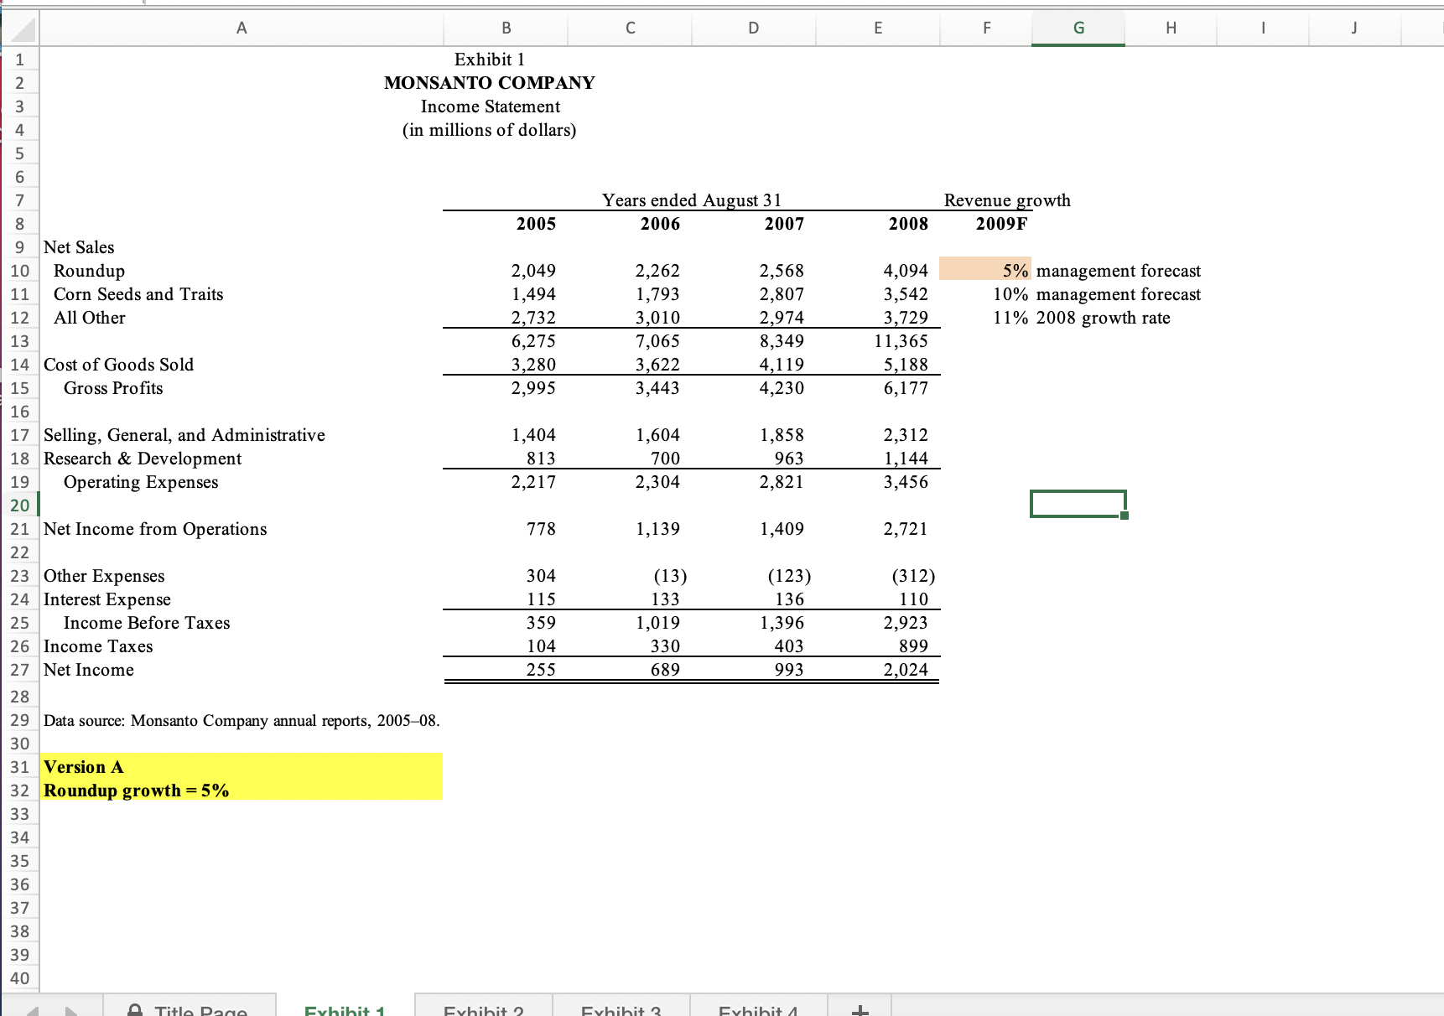Select the active Exhibit 1 tab
This screenshot has height=1016, width=1444.
coord(344,1010)
